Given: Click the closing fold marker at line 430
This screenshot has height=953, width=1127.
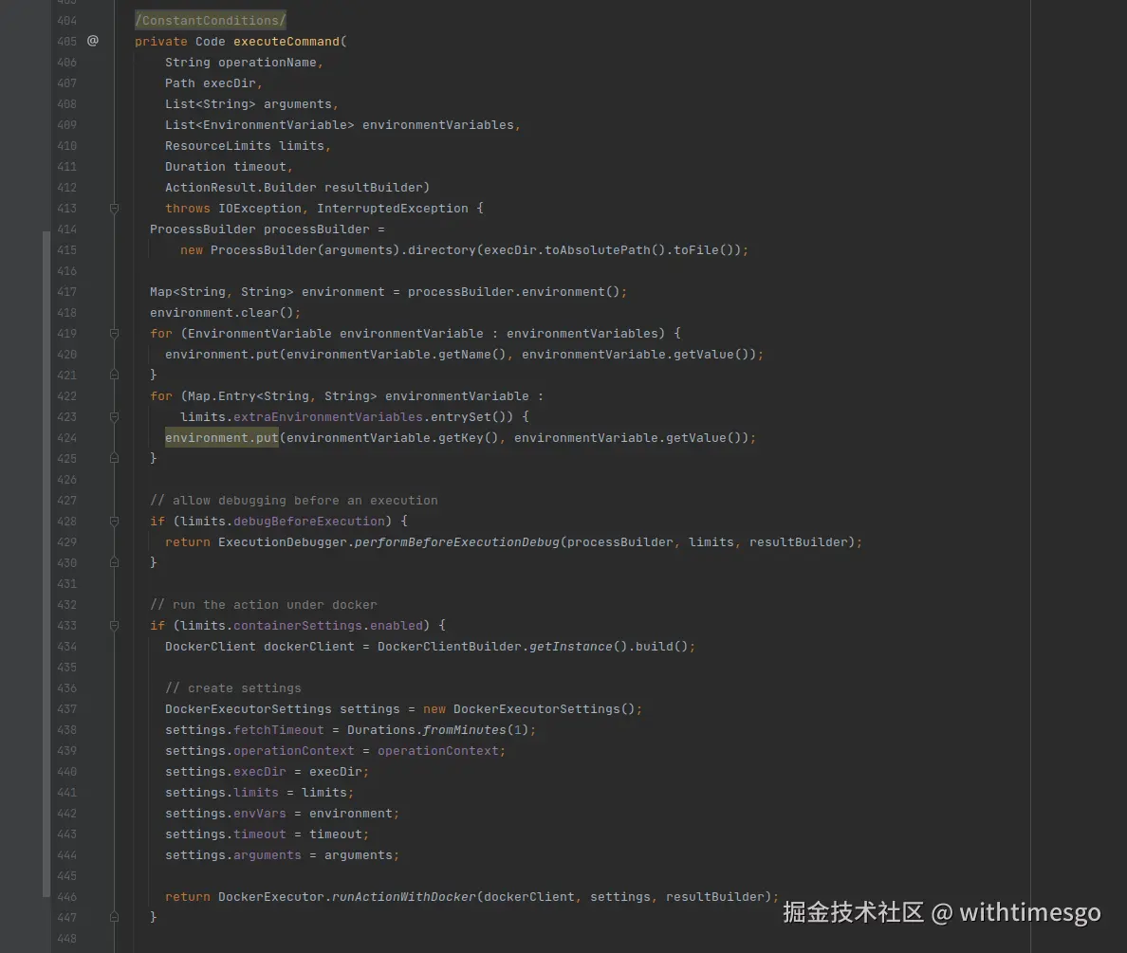Looking at the screenshot, I should click(x=114, y=562).
